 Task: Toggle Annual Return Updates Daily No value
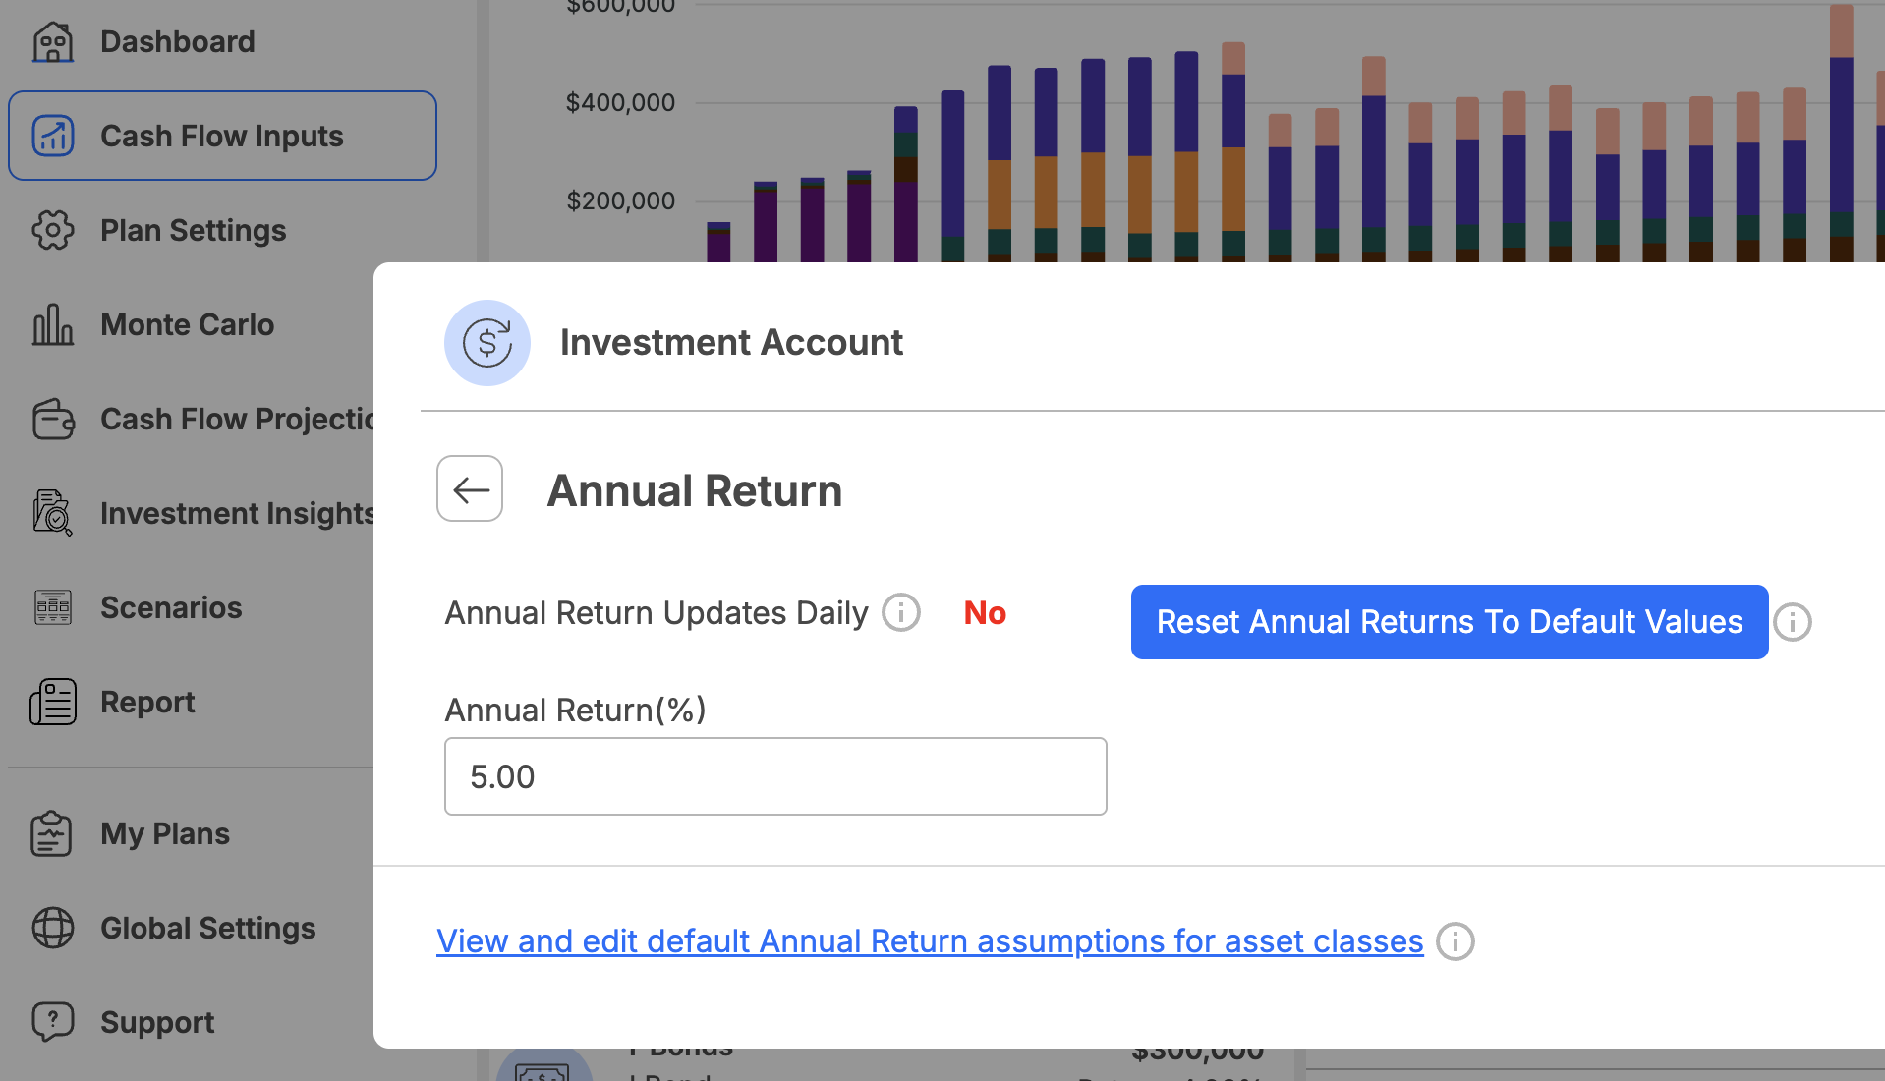[x=985, y=612]
